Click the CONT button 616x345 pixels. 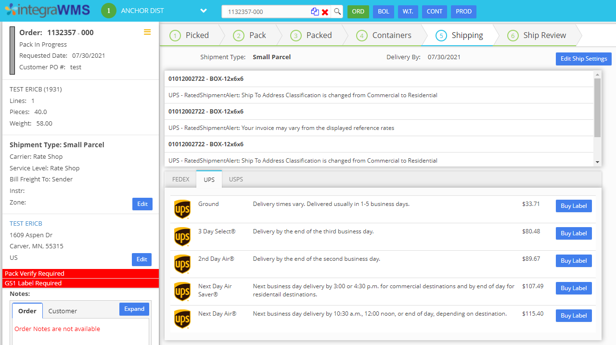pyautogui.click(x=435, y=12)
